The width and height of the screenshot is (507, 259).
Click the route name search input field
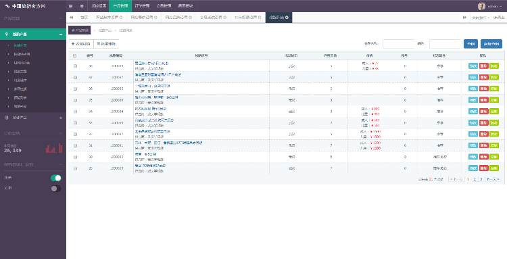click(x=399, y=44)
